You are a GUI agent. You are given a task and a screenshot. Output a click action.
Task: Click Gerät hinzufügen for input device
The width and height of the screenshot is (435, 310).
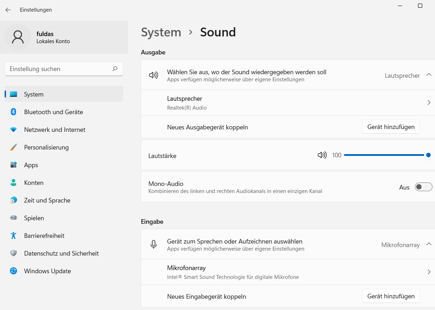click(391, 296)
